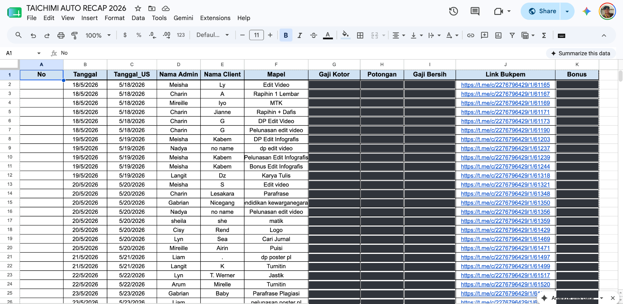Viewport: 623px width, 304px height.
Task: Create a filter
Action: pos(512,35)
